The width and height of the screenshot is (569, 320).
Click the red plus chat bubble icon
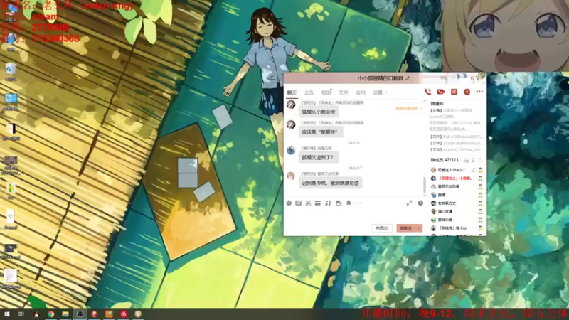point(467,92)
